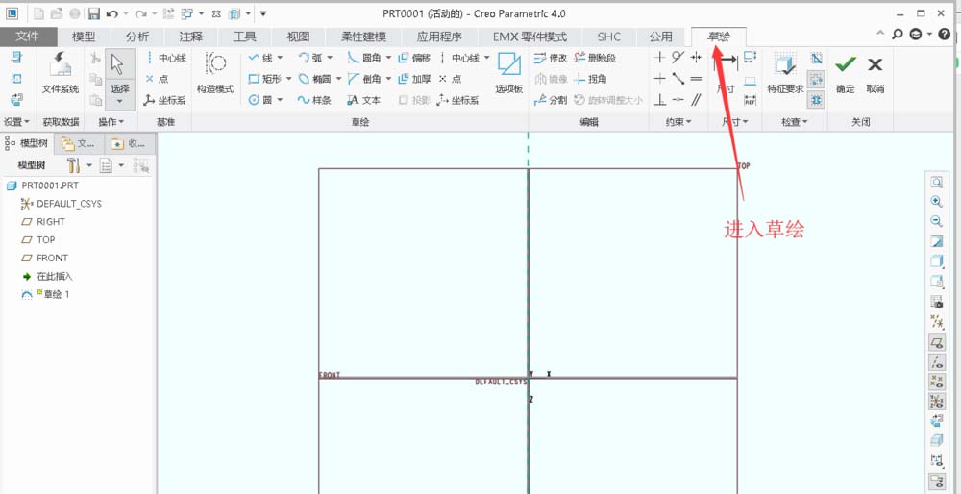Viewport: 961px width, 494px height.
Task: Apply the Symmetric constraint icon
Action: click(696, 58)
